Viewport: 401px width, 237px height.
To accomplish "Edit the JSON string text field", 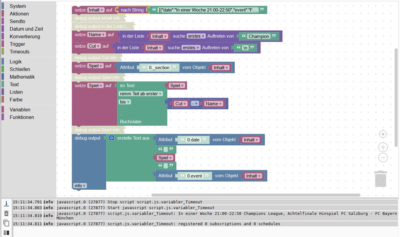I will pos(208,10).
